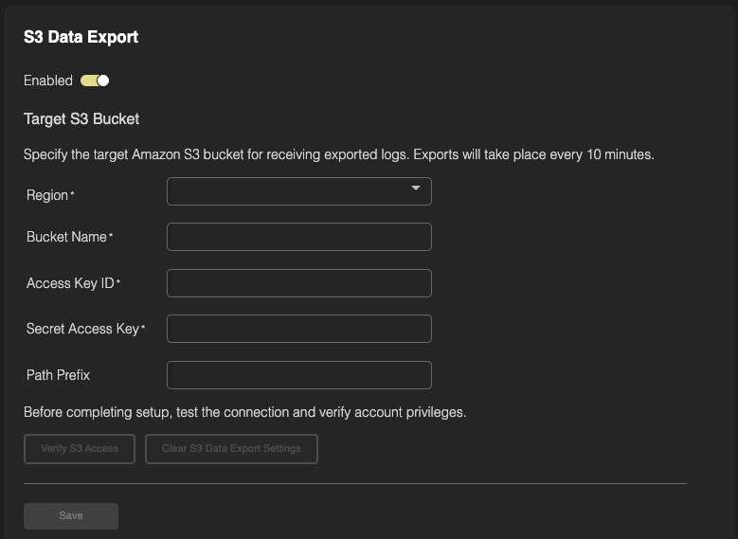Hit the Save button
Viewport: 738px width, 539px height.
pos(71,516)
